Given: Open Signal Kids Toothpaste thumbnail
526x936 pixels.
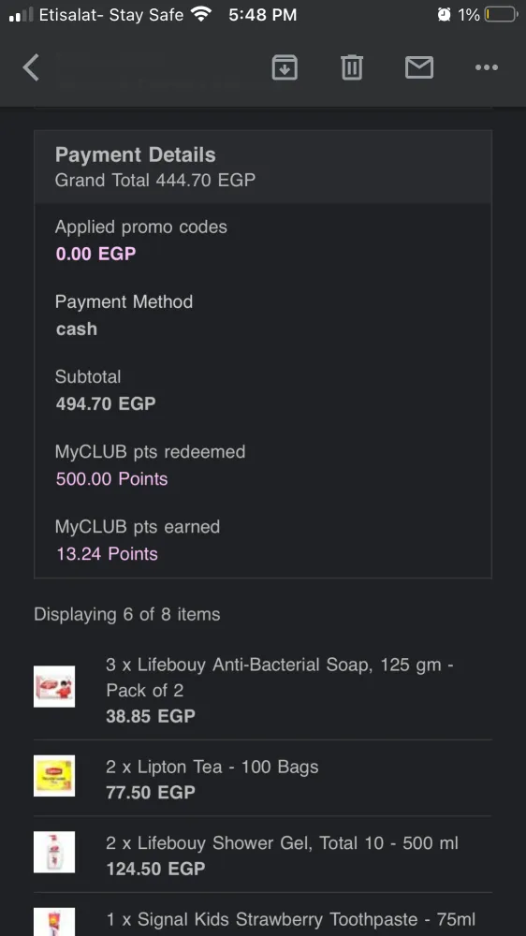Looking at the screenshot, I should pos(54,922).
